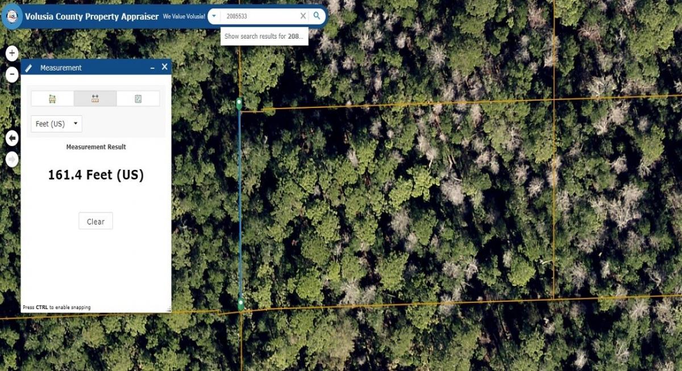
Task: Select the location coordinates tool
Action: 138,98
